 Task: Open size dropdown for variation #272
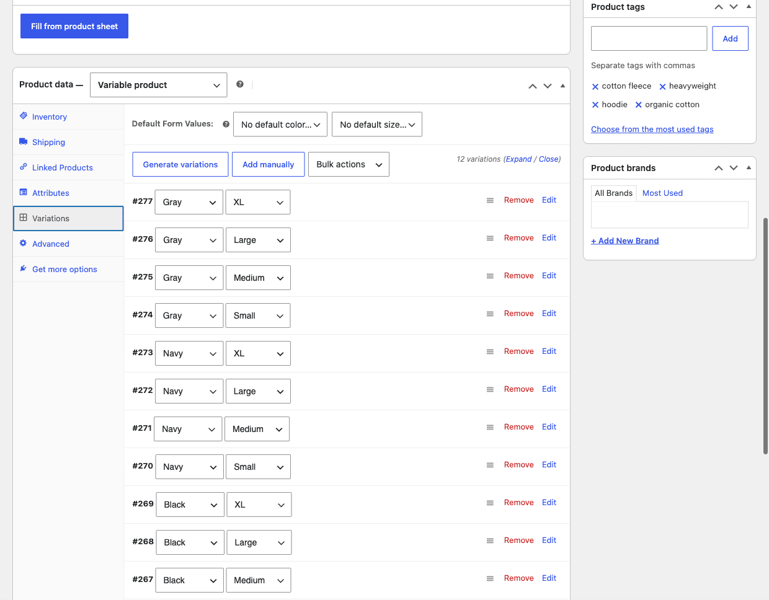(x=258, y=391)
